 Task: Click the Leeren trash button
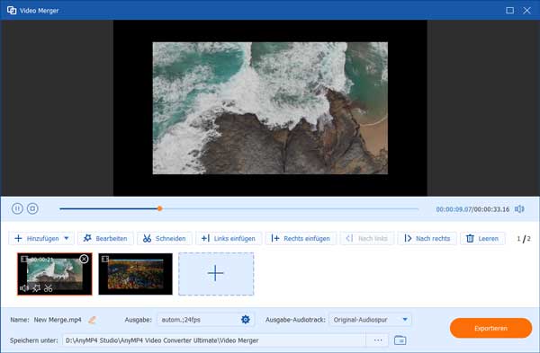pyautogui.click(x=482, y=238)
